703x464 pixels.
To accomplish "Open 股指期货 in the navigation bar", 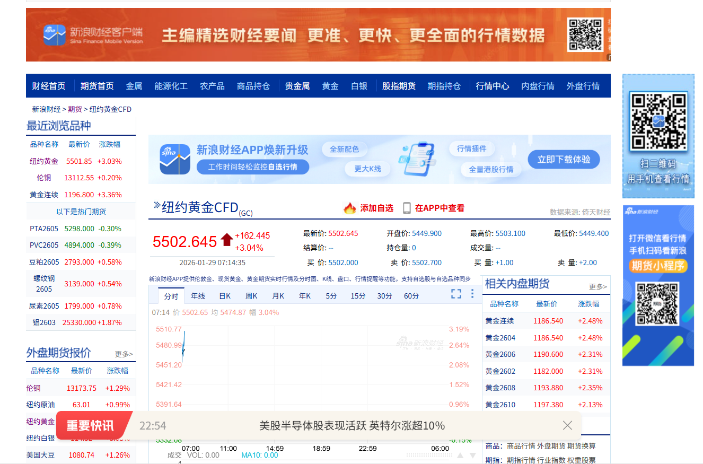I will [399, 86].
